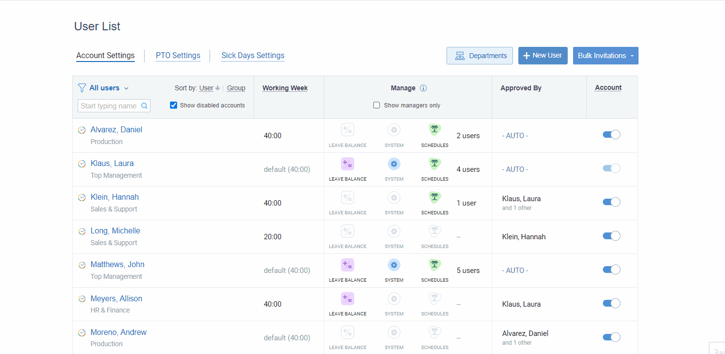Open the All users filter dropdown
The width and height of the screenshot is (725, 354).
pyautogui.click(x=108, y=88)
